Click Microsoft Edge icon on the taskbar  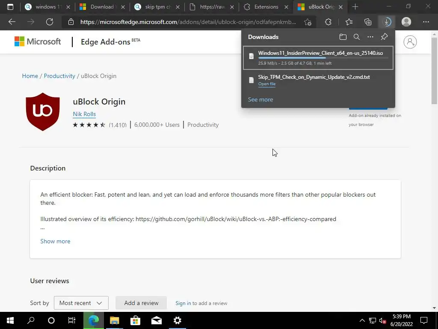(94, 320)
